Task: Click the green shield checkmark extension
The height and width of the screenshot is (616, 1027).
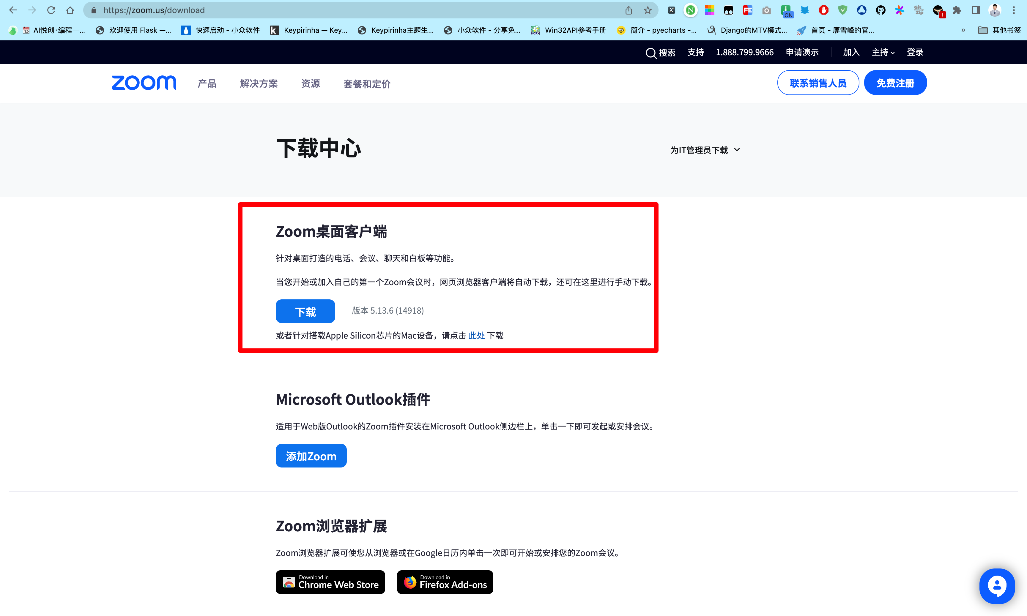Action: (843, 10)
